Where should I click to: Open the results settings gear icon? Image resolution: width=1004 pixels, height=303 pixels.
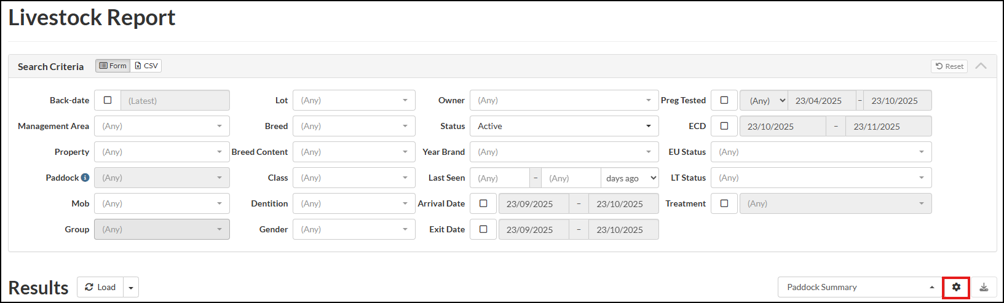coord(956,287)
